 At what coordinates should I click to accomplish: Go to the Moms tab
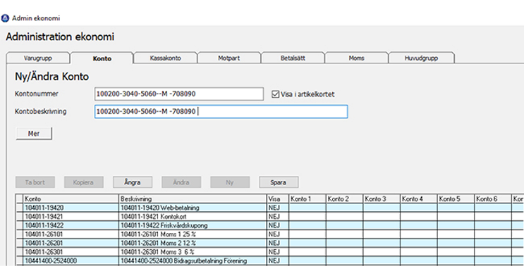coord(356,58)
